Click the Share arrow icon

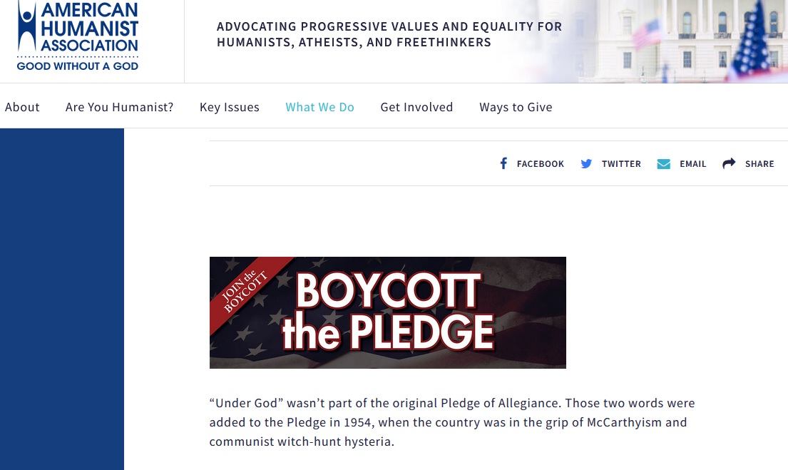[x=729, y=164]
